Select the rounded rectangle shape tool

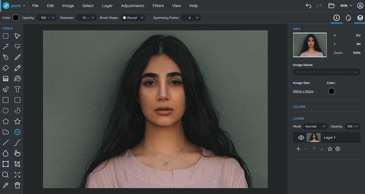17,100
